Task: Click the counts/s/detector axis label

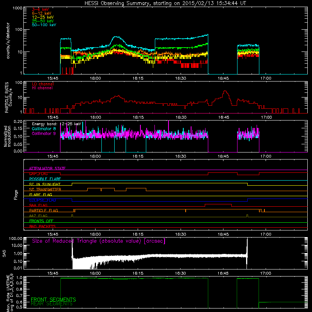Action: [x=8, y=41]
